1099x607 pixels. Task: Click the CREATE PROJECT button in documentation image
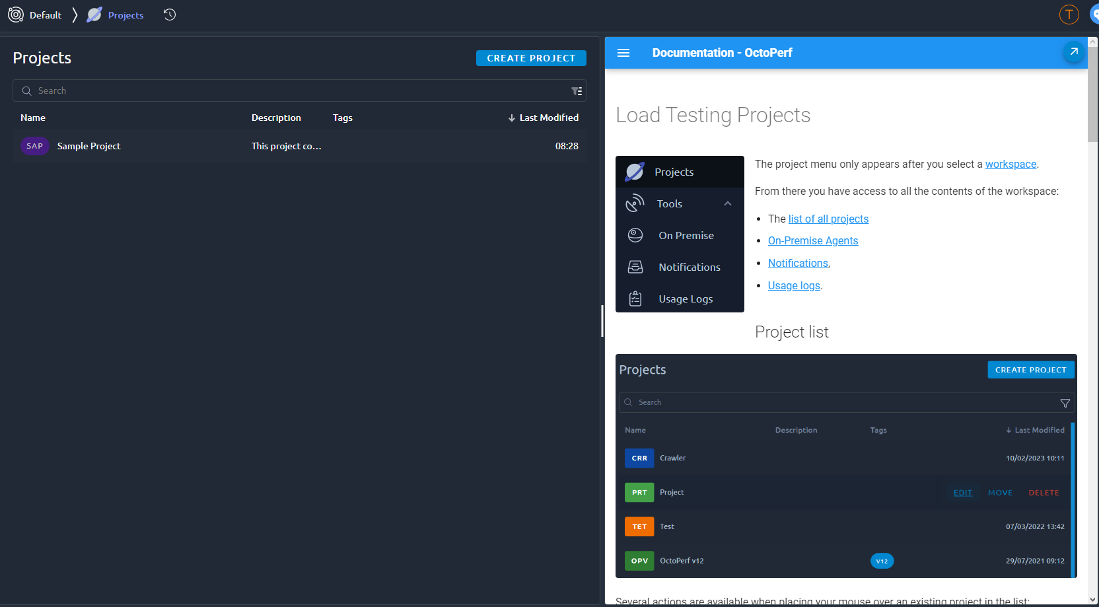(1031, 370)
